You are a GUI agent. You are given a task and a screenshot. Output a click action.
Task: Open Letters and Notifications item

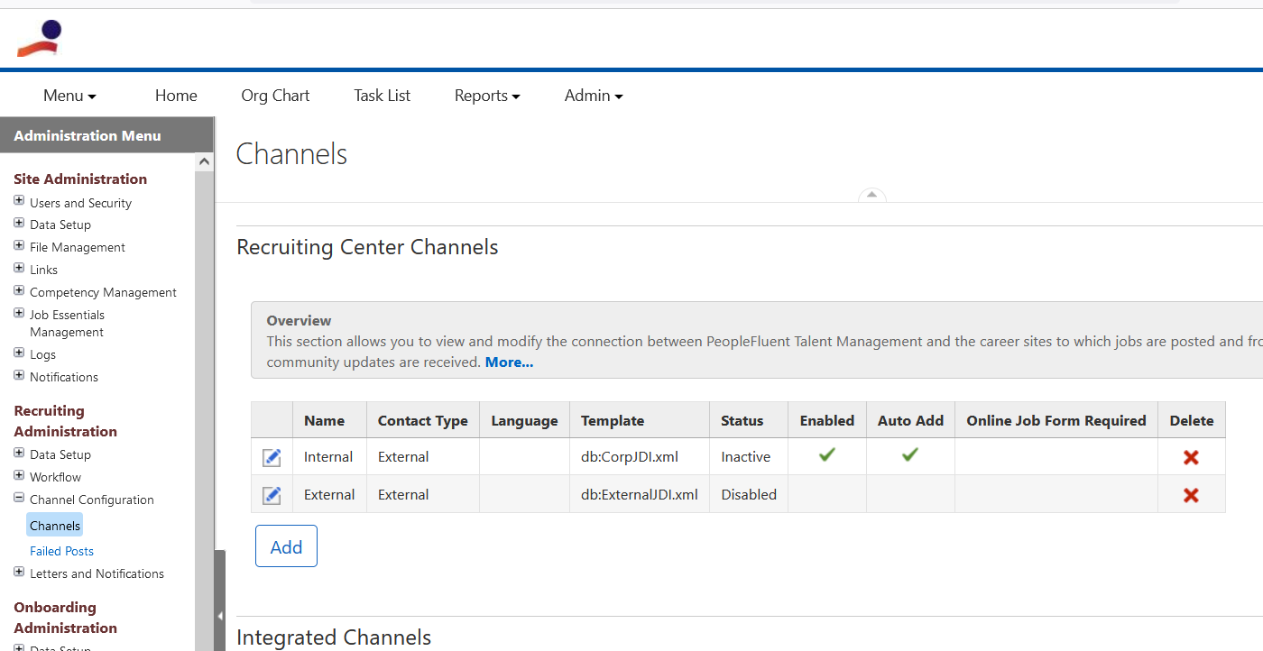tap(97, 573)
